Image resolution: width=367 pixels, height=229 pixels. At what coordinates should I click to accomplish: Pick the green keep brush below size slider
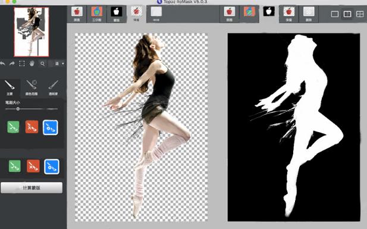tap(13, 127)
